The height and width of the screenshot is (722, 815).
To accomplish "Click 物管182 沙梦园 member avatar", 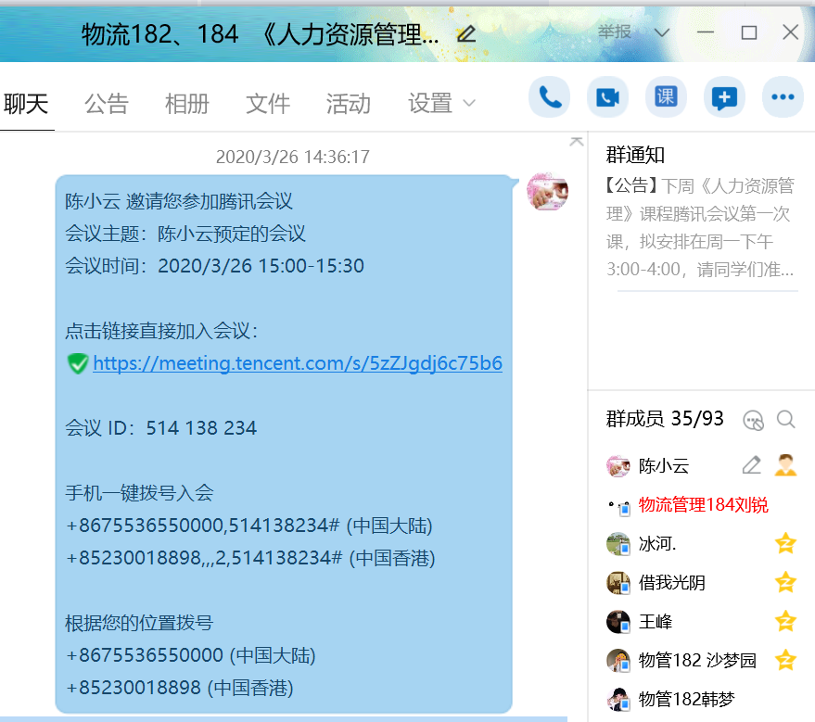I will pos(618,660).
